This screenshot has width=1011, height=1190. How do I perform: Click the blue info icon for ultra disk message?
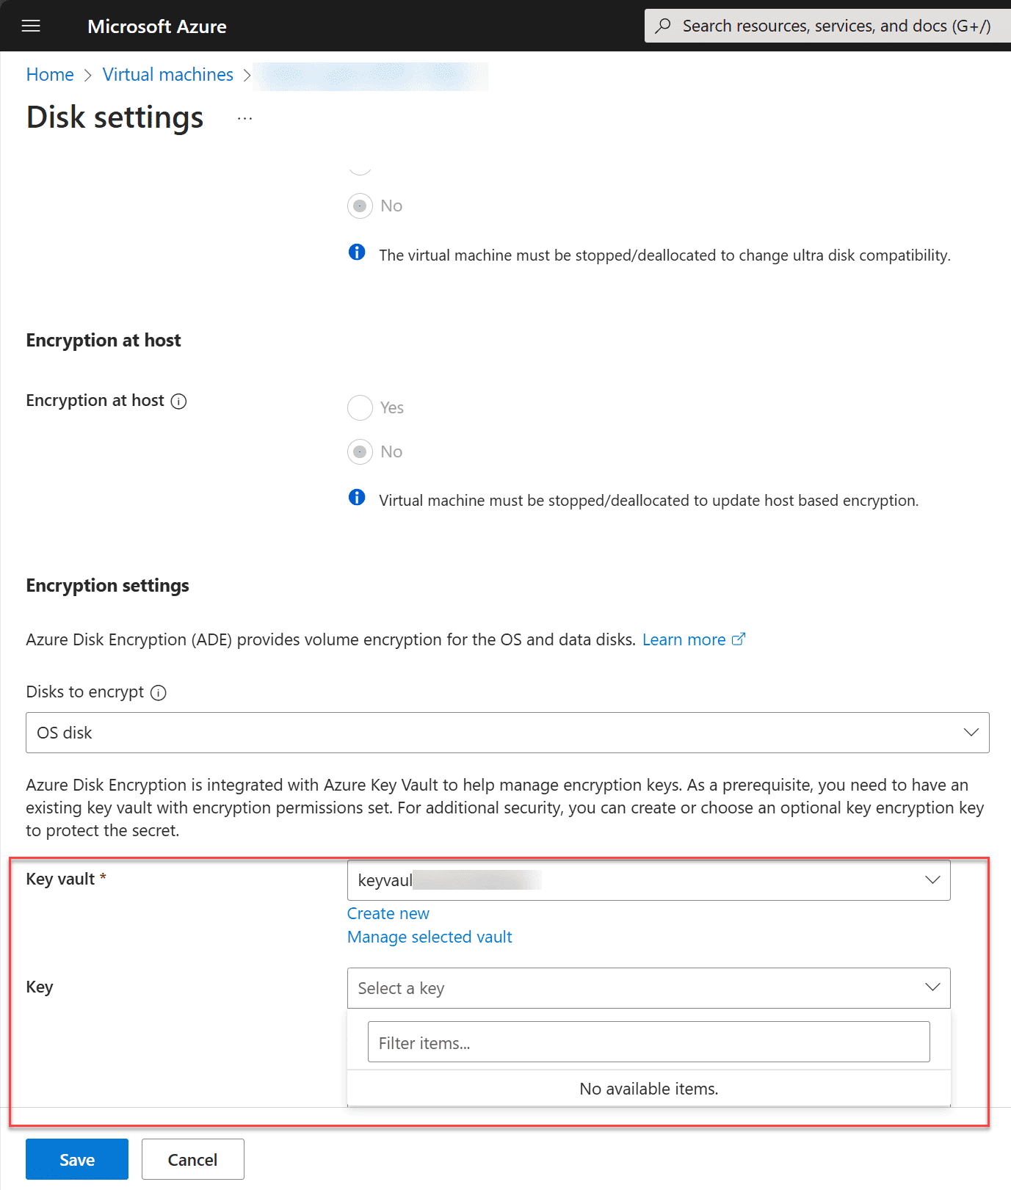[x=357, y=253]
